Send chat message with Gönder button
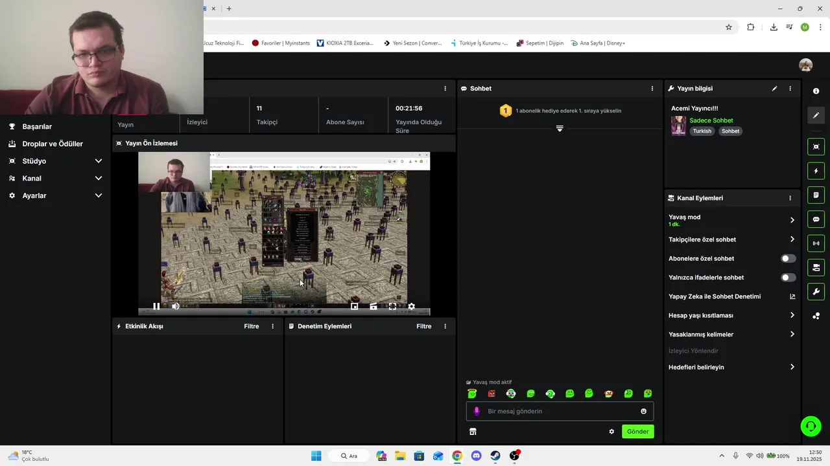The height and width of the screenshot is (466, 830). (637, 432)
